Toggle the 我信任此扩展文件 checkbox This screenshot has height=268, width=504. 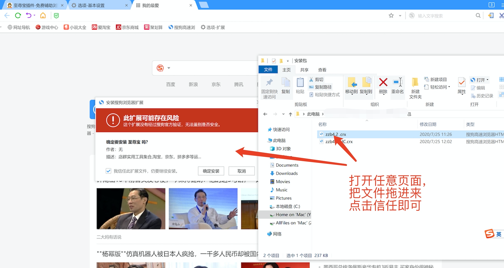[108, 171]
